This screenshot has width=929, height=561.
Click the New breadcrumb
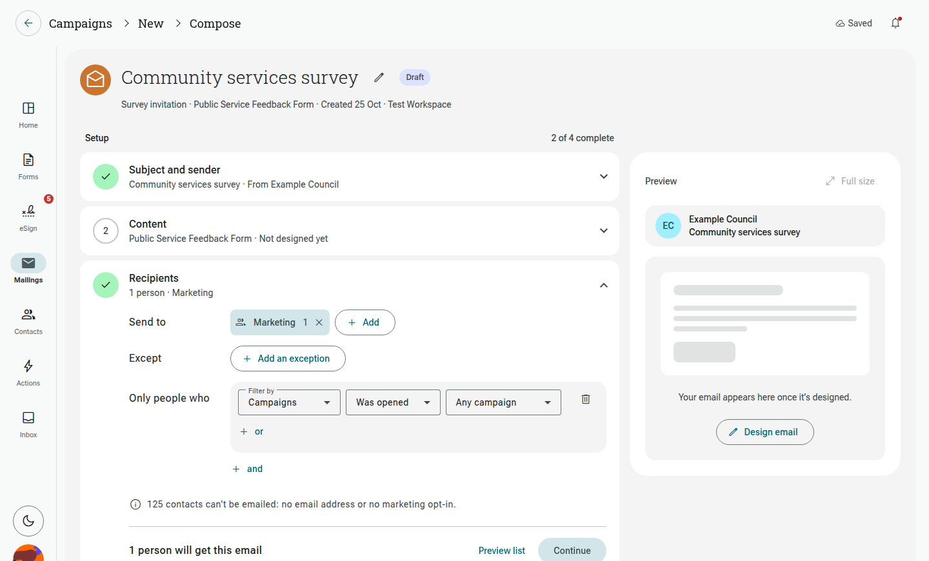pos(151,23)
